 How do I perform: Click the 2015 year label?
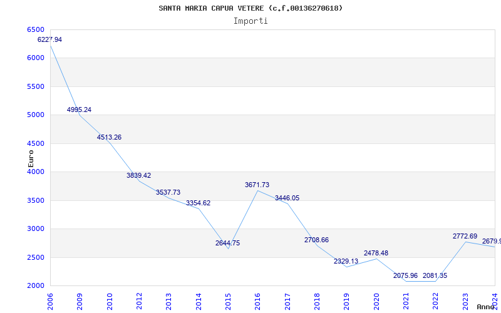[228, 302]
